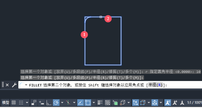Screen dimensions: 202x108
Task: Toggle isometric drafting icon
Action: pos(68,103)
